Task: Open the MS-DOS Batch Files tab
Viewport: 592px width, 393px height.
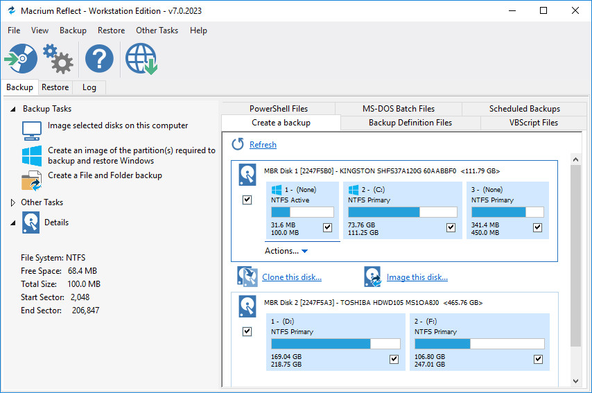Action: [x=399, y=109]
